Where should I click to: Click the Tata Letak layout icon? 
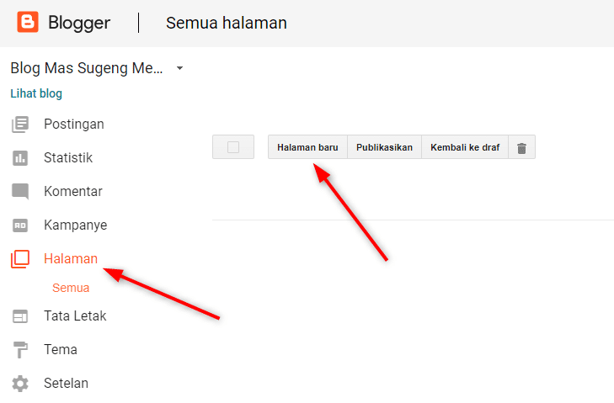[20, 316]
